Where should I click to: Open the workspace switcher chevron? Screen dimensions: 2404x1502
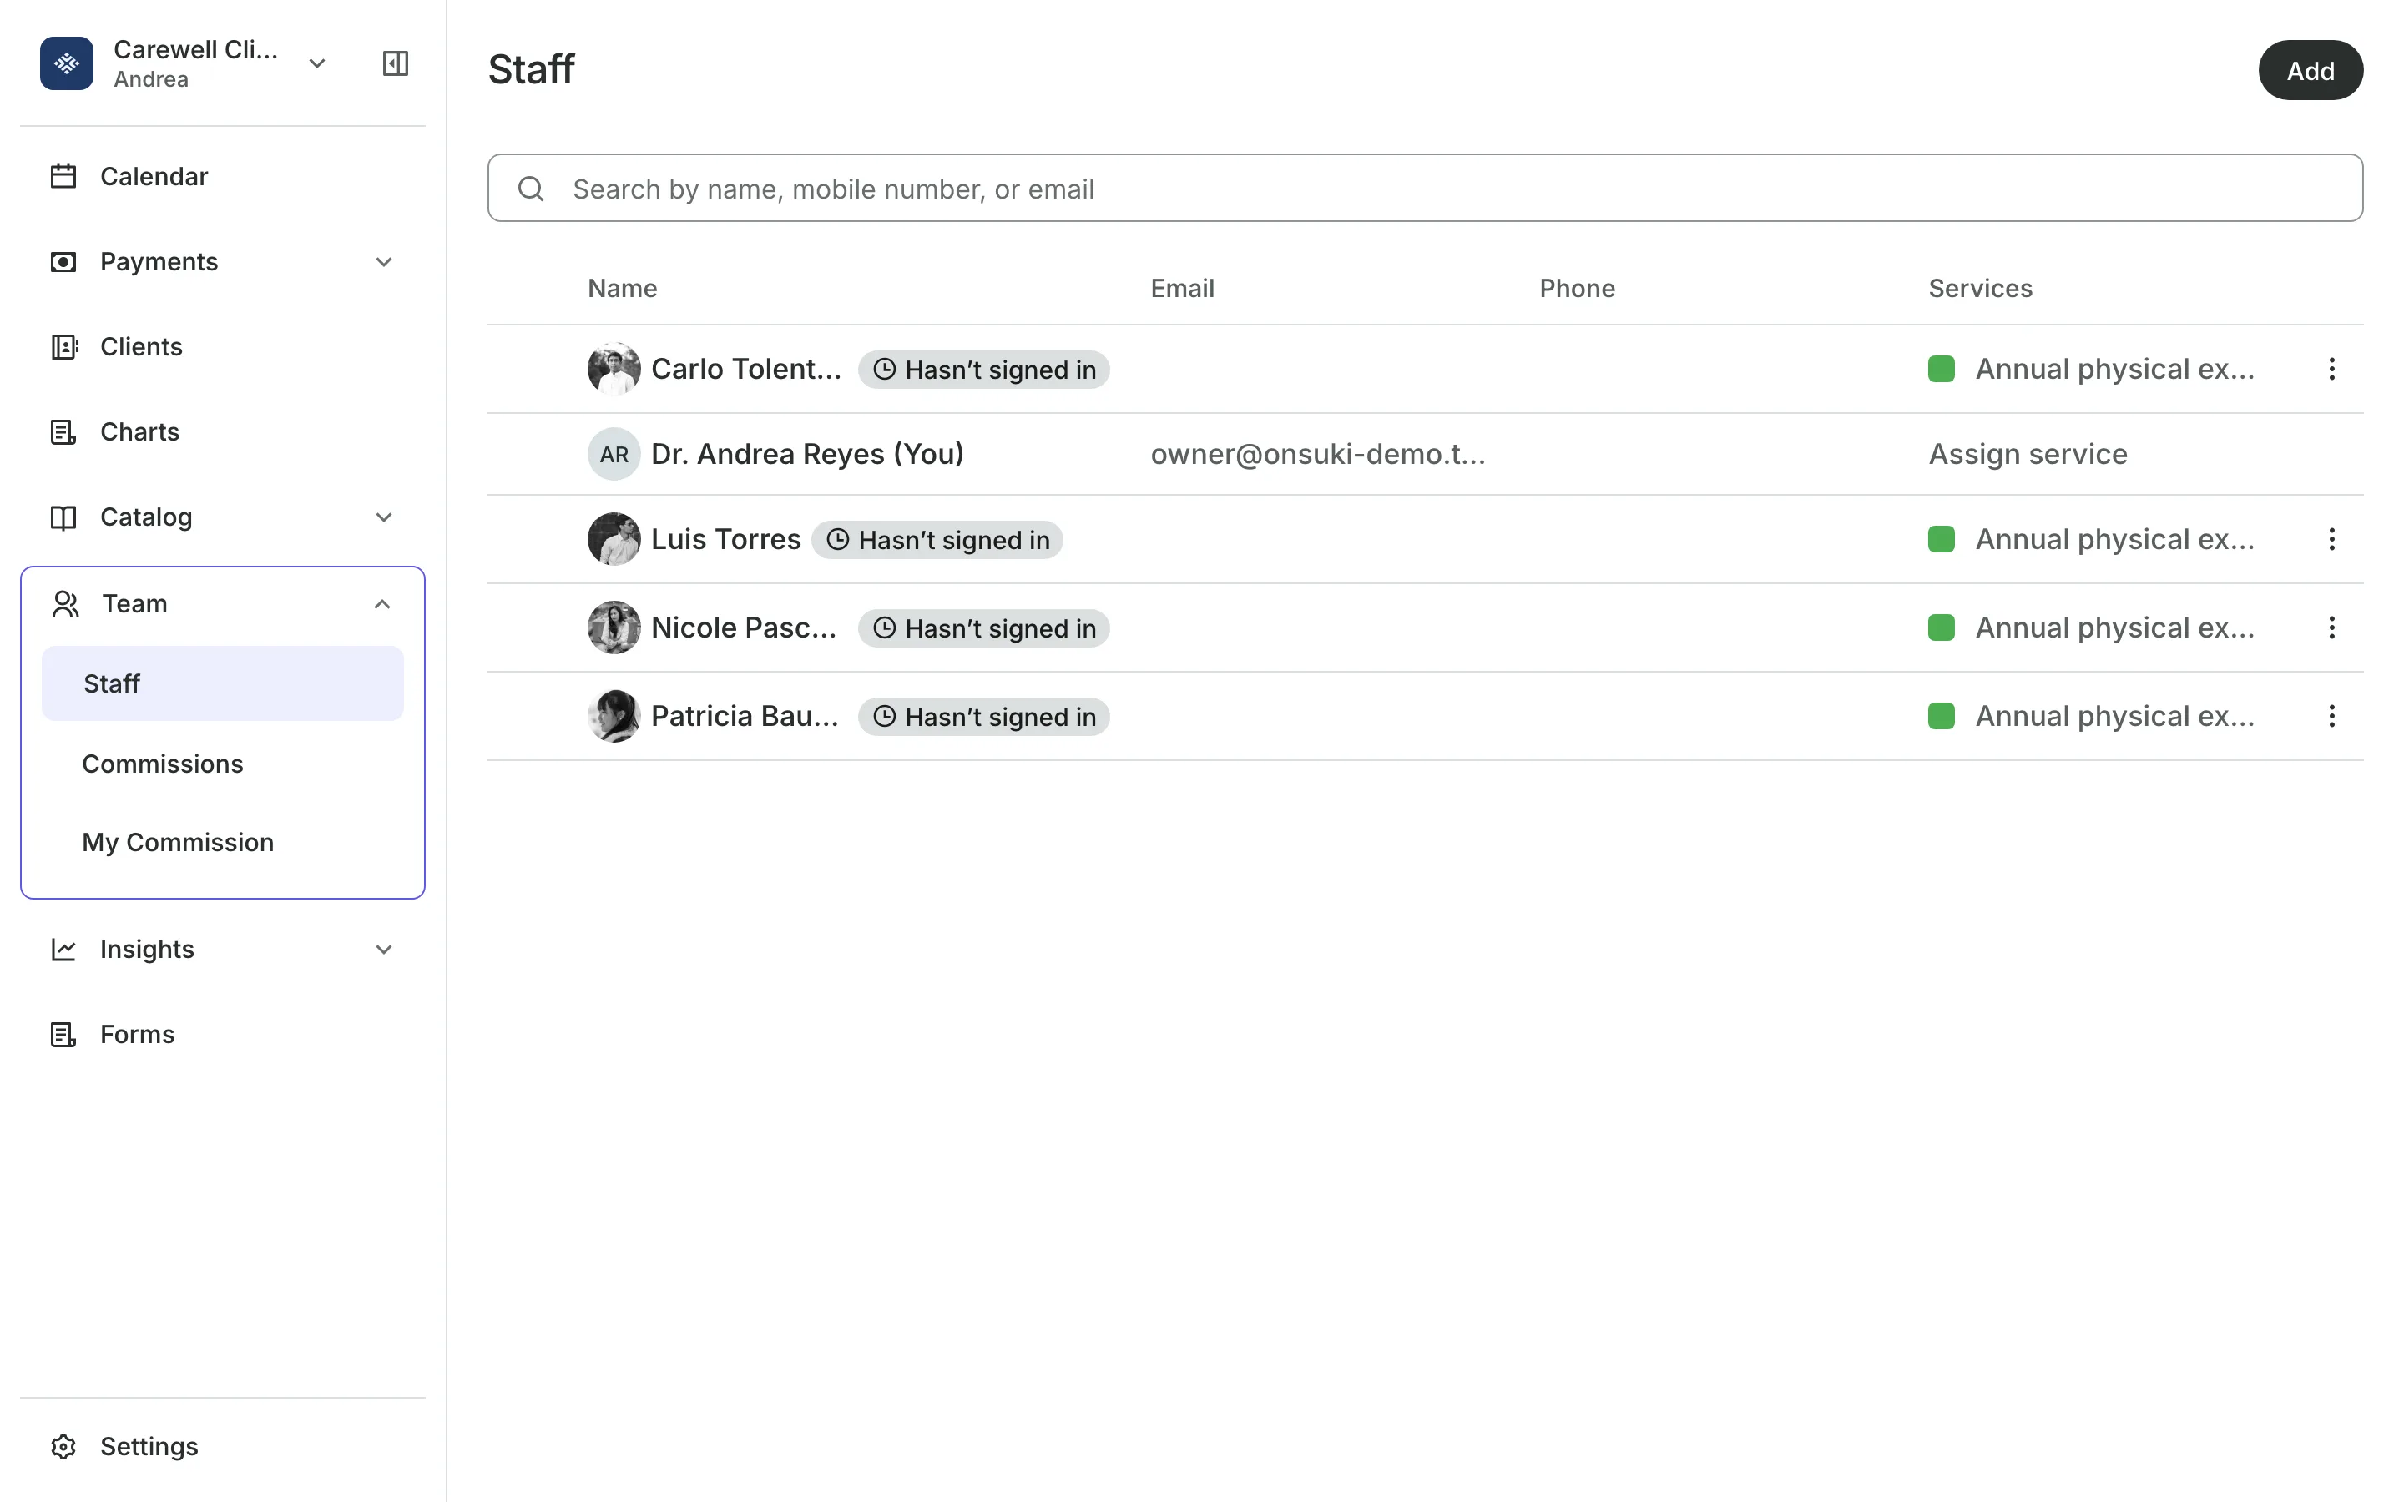[x=317, y=63]
